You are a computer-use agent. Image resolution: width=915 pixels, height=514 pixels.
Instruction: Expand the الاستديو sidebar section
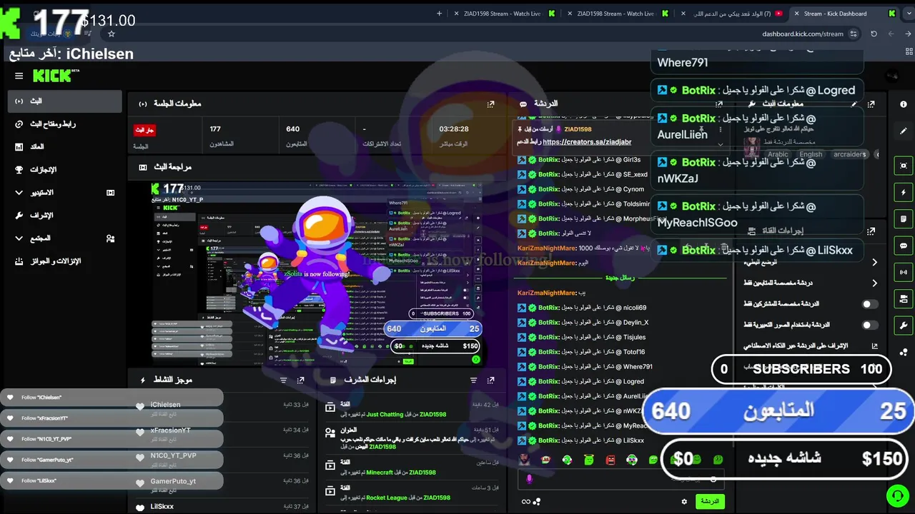tap(65, 193)
